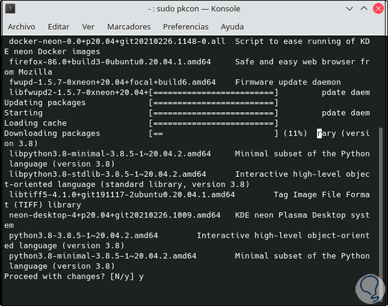This screenshot has width=388, height=306.
Task: Click the 'sudo pkcon — Konsole' window title
Action: click(x=194, y=10)
